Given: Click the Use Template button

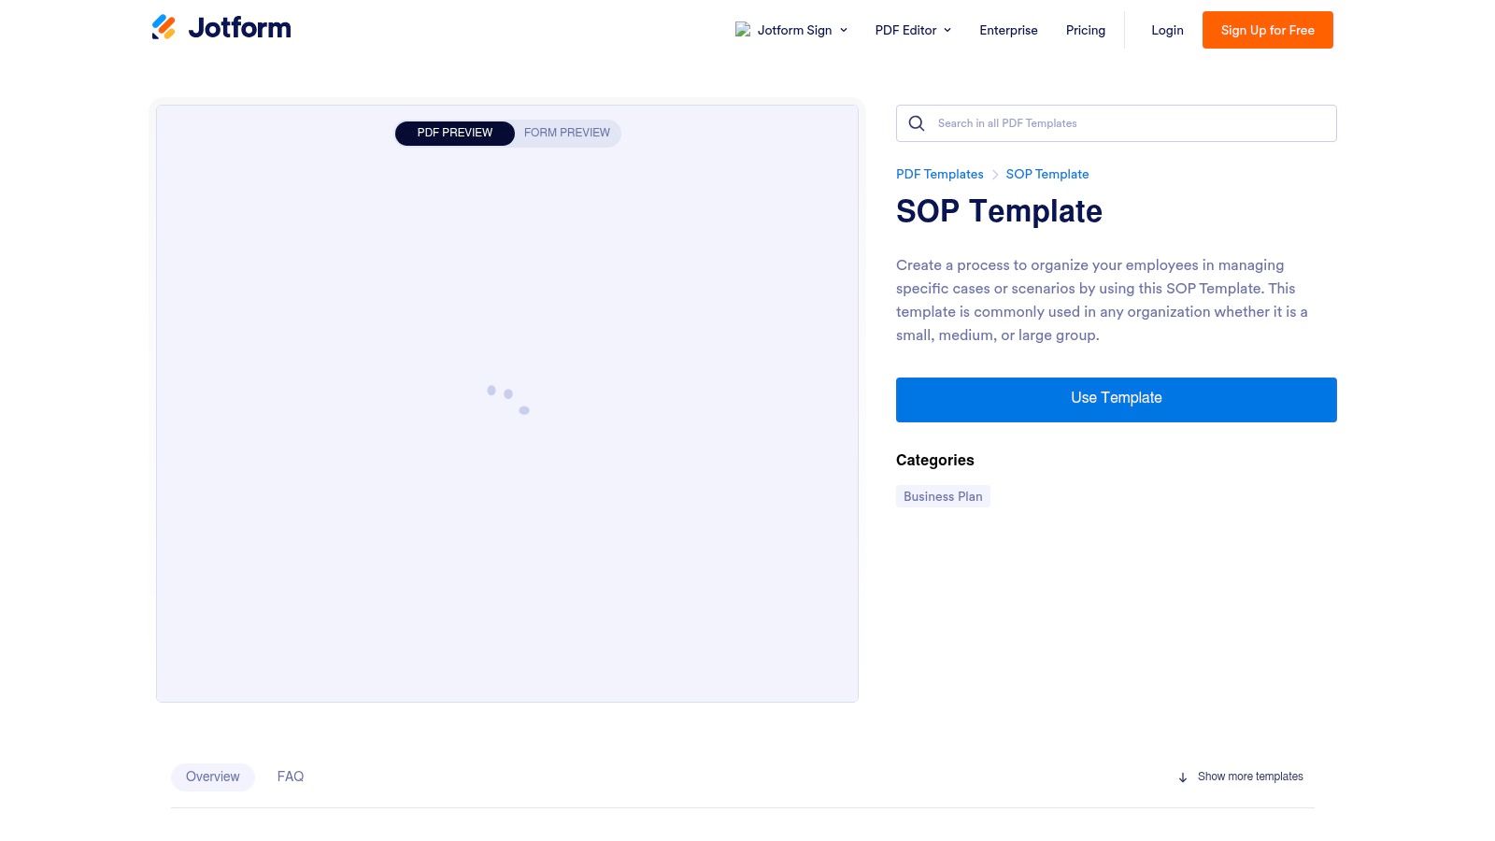Looking at the screenshot, I should 1116,399.
